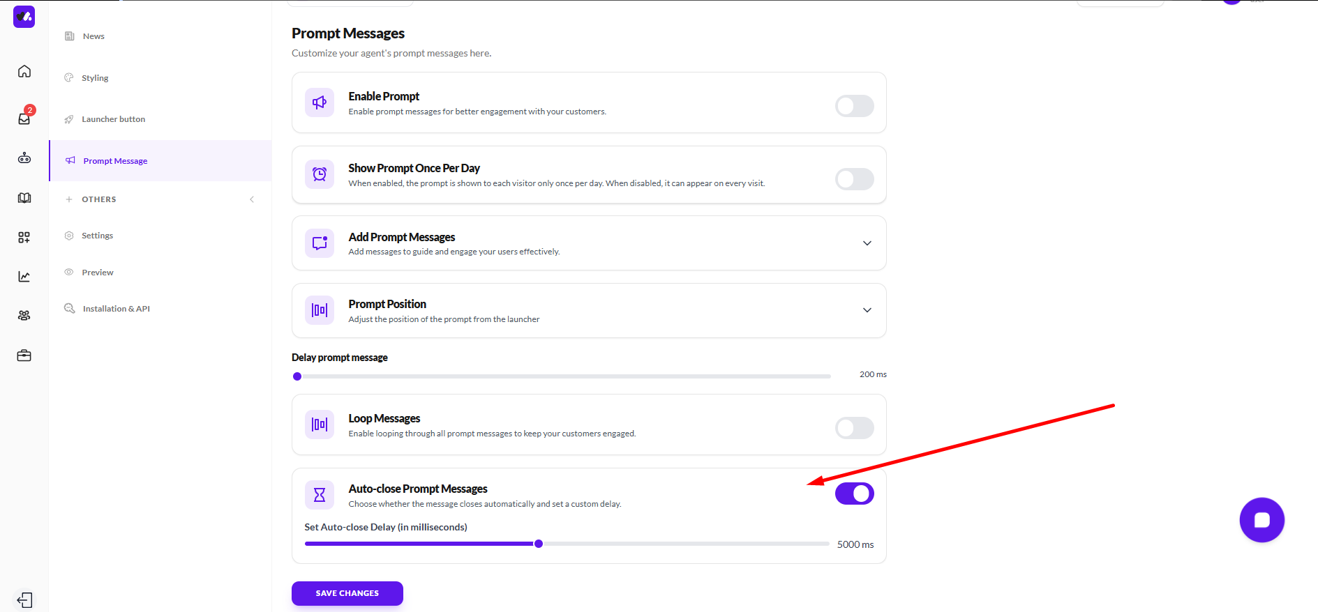Collapse the OTHERS sidebar group
The image size is (1318, 612).
click(x=252, y=199)
